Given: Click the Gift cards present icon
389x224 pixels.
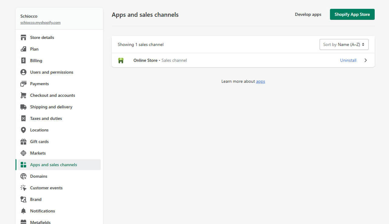Looking at the screenshot, I should click(23, 142).
